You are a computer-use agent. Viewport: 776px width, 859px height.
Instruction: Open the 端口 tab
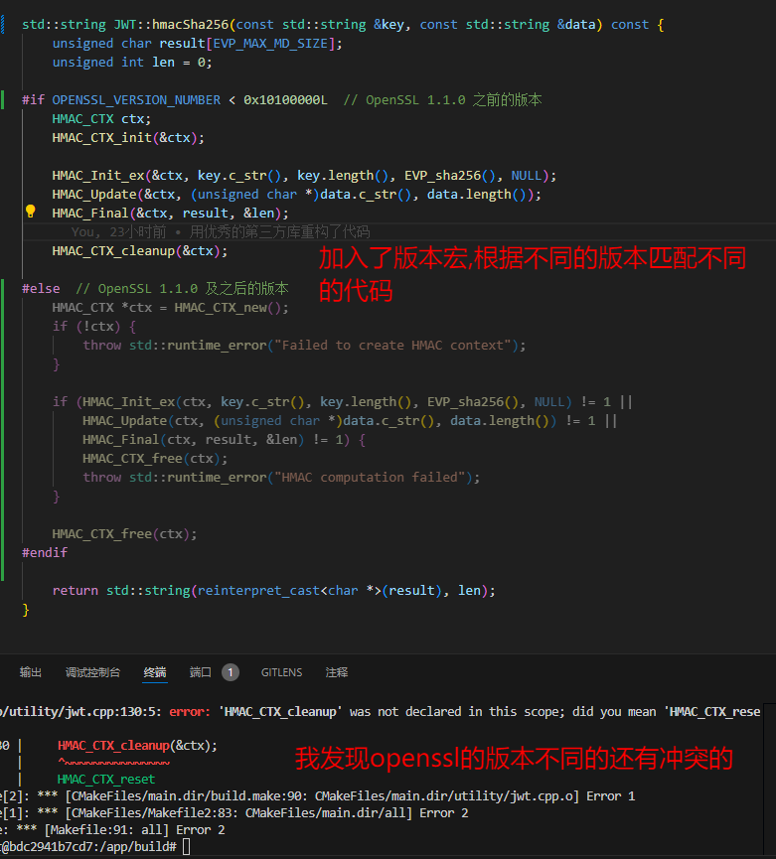pyautogui.click(x=200, y=672)
